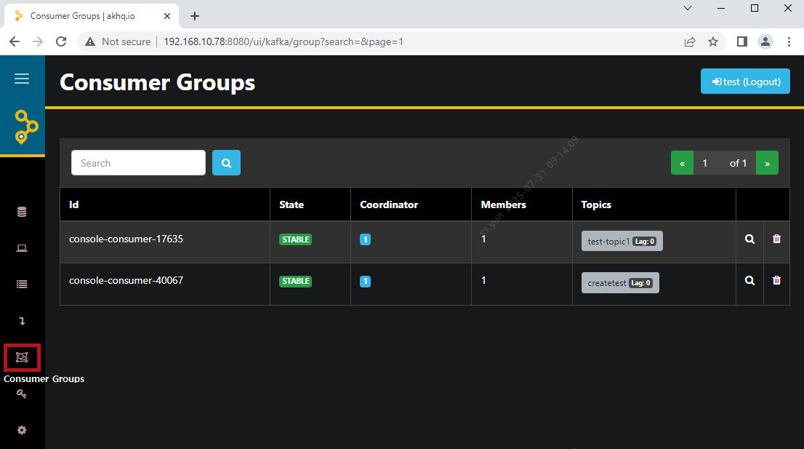804x449 pixels.
Task: Go to Topics using the list icon
Action: tap(22, 285)
